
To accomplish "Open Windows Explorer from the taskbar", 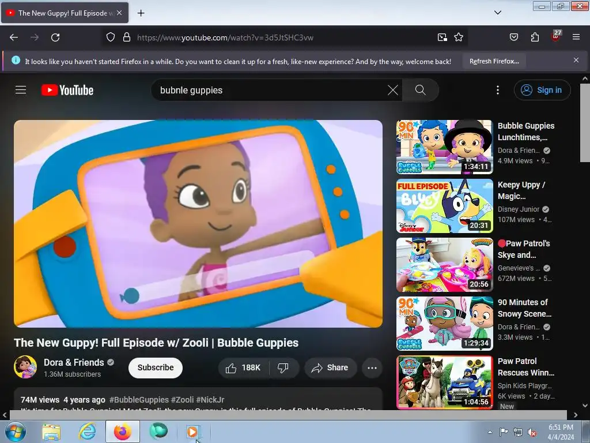I will (51, 431).
